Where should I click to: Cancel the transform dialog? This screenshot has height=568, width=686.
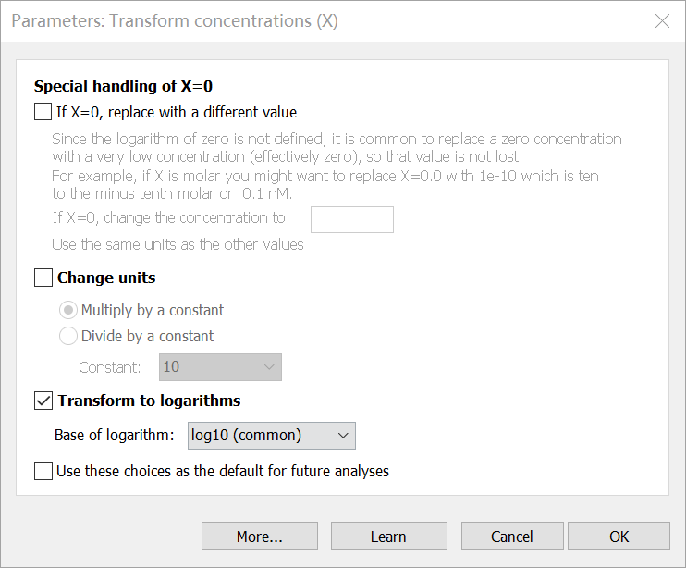(512, 537)
